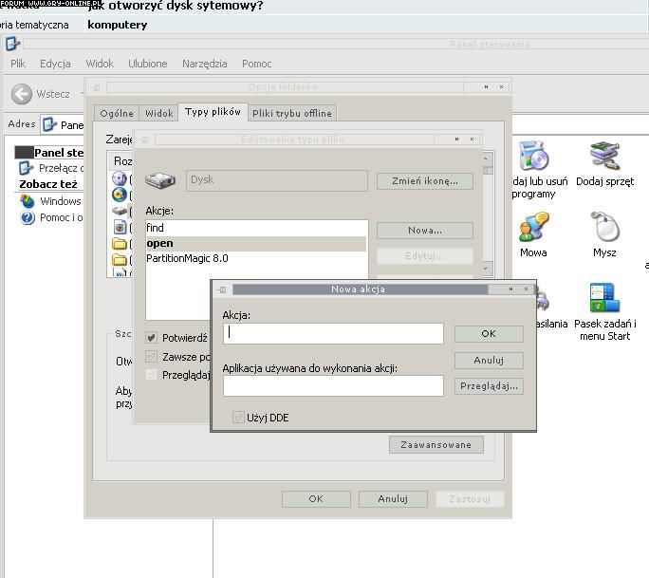Click the Wstecz back arrow icon

[x=22, y=94]
